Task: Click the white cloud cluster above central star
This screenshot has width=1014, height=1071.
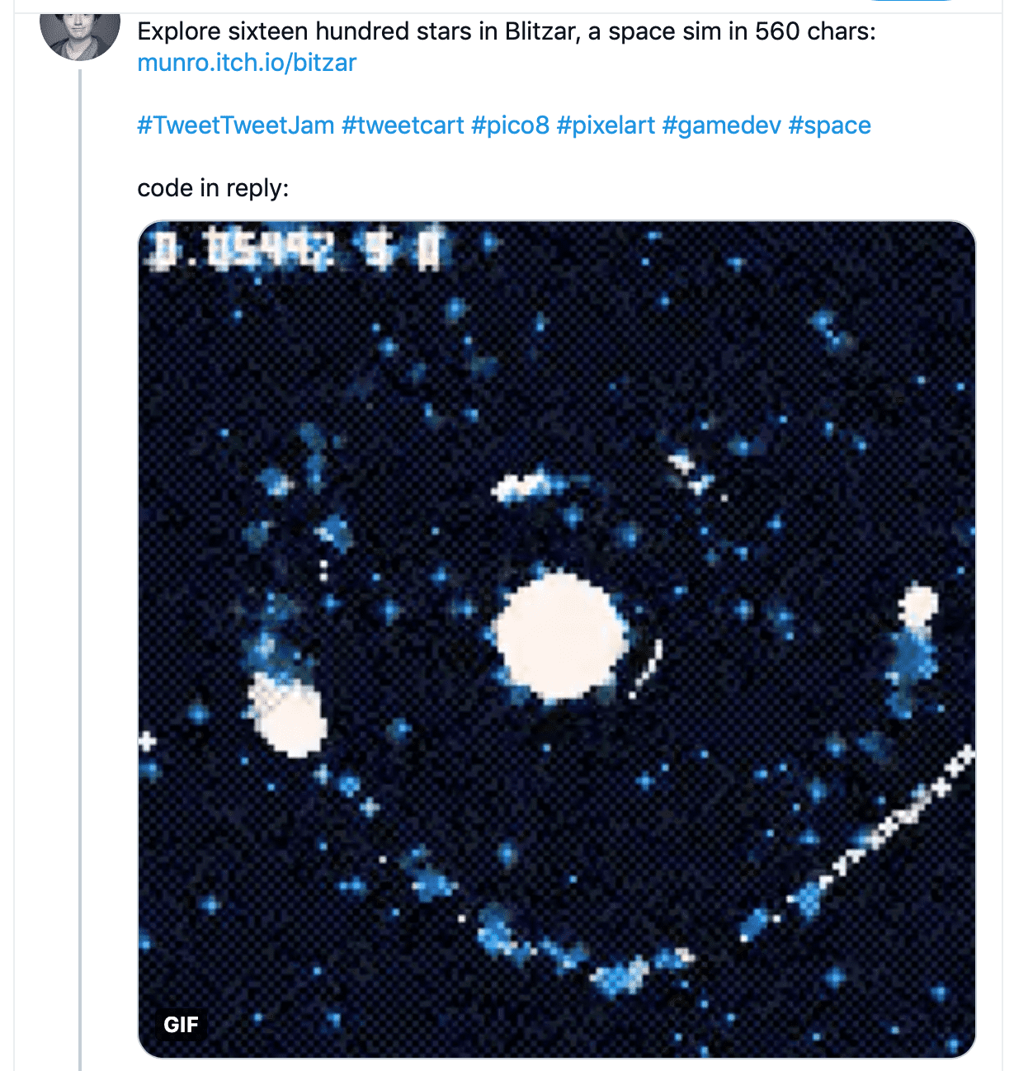Action: (x=523, y=487)
